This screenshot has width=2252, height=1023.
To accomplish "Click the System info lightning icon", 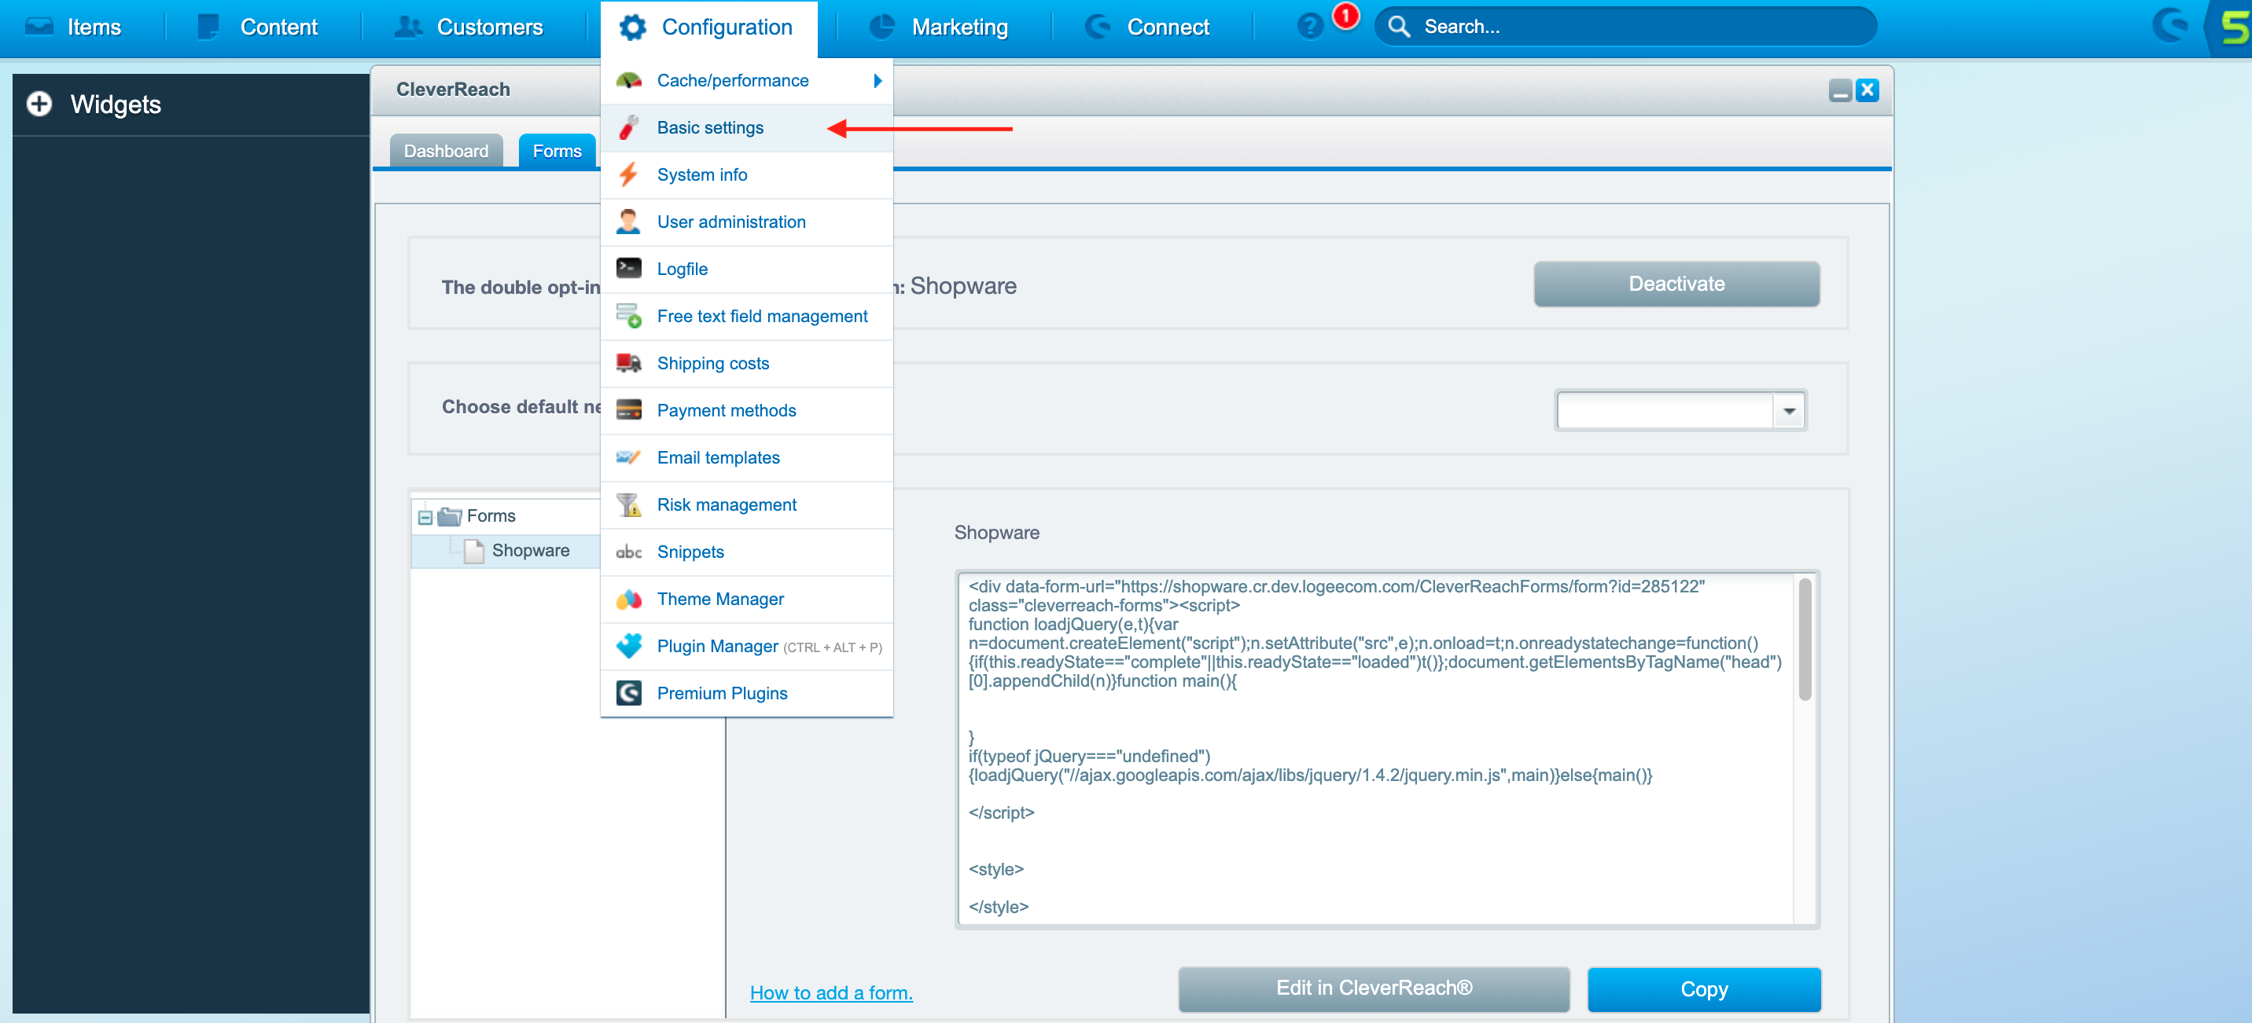I will pyautogui.click(x=628, y=174).
